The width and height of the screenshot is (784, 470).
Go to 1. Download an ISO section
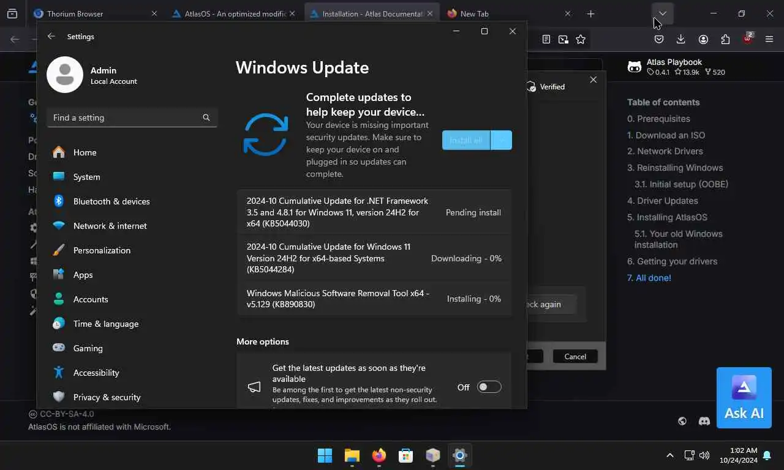(666, 135)
